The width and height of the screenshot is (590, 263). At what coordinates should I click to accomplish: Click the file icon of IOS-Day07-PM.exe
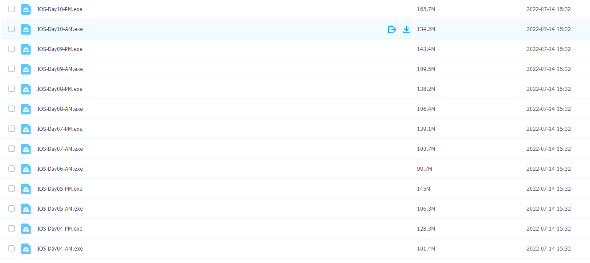[x=26, y=129]
